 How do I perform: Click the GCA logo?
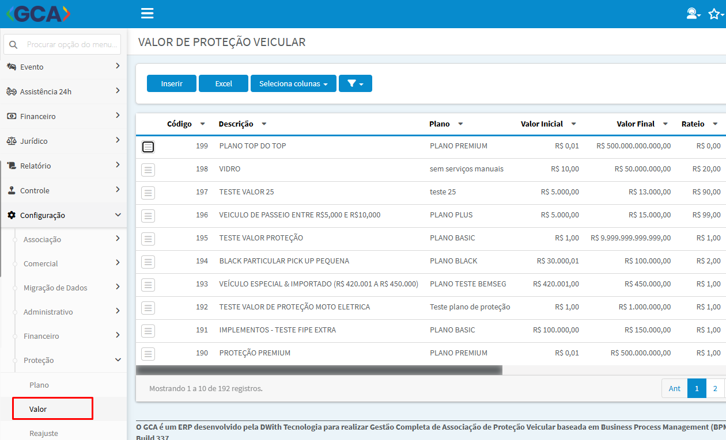point(37,13)
